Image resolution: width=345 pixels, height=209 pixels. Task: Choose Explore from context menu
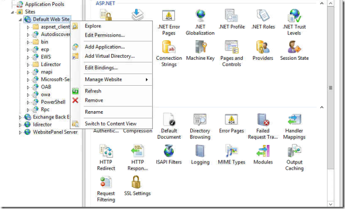click(x=111, y=26)
